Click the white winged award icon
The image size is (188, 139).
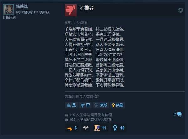(86, 128)
